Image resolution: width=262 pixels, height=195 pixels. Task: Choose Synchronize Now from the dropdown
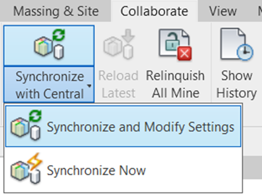click(x=123, y=170)
